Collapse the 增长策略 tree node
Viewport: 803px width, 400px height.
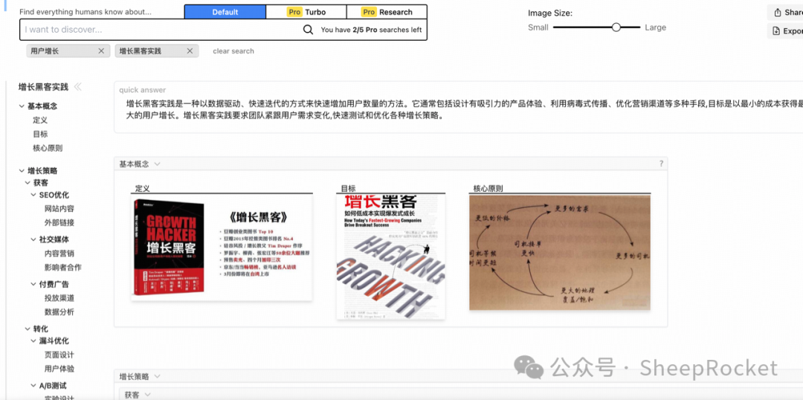(22, 170)
